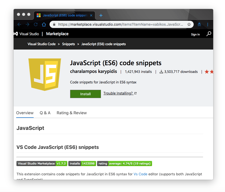Screen dimensions: 225x192
Task: Click the incognito mode indicator
Action: [x=199, y=24]
